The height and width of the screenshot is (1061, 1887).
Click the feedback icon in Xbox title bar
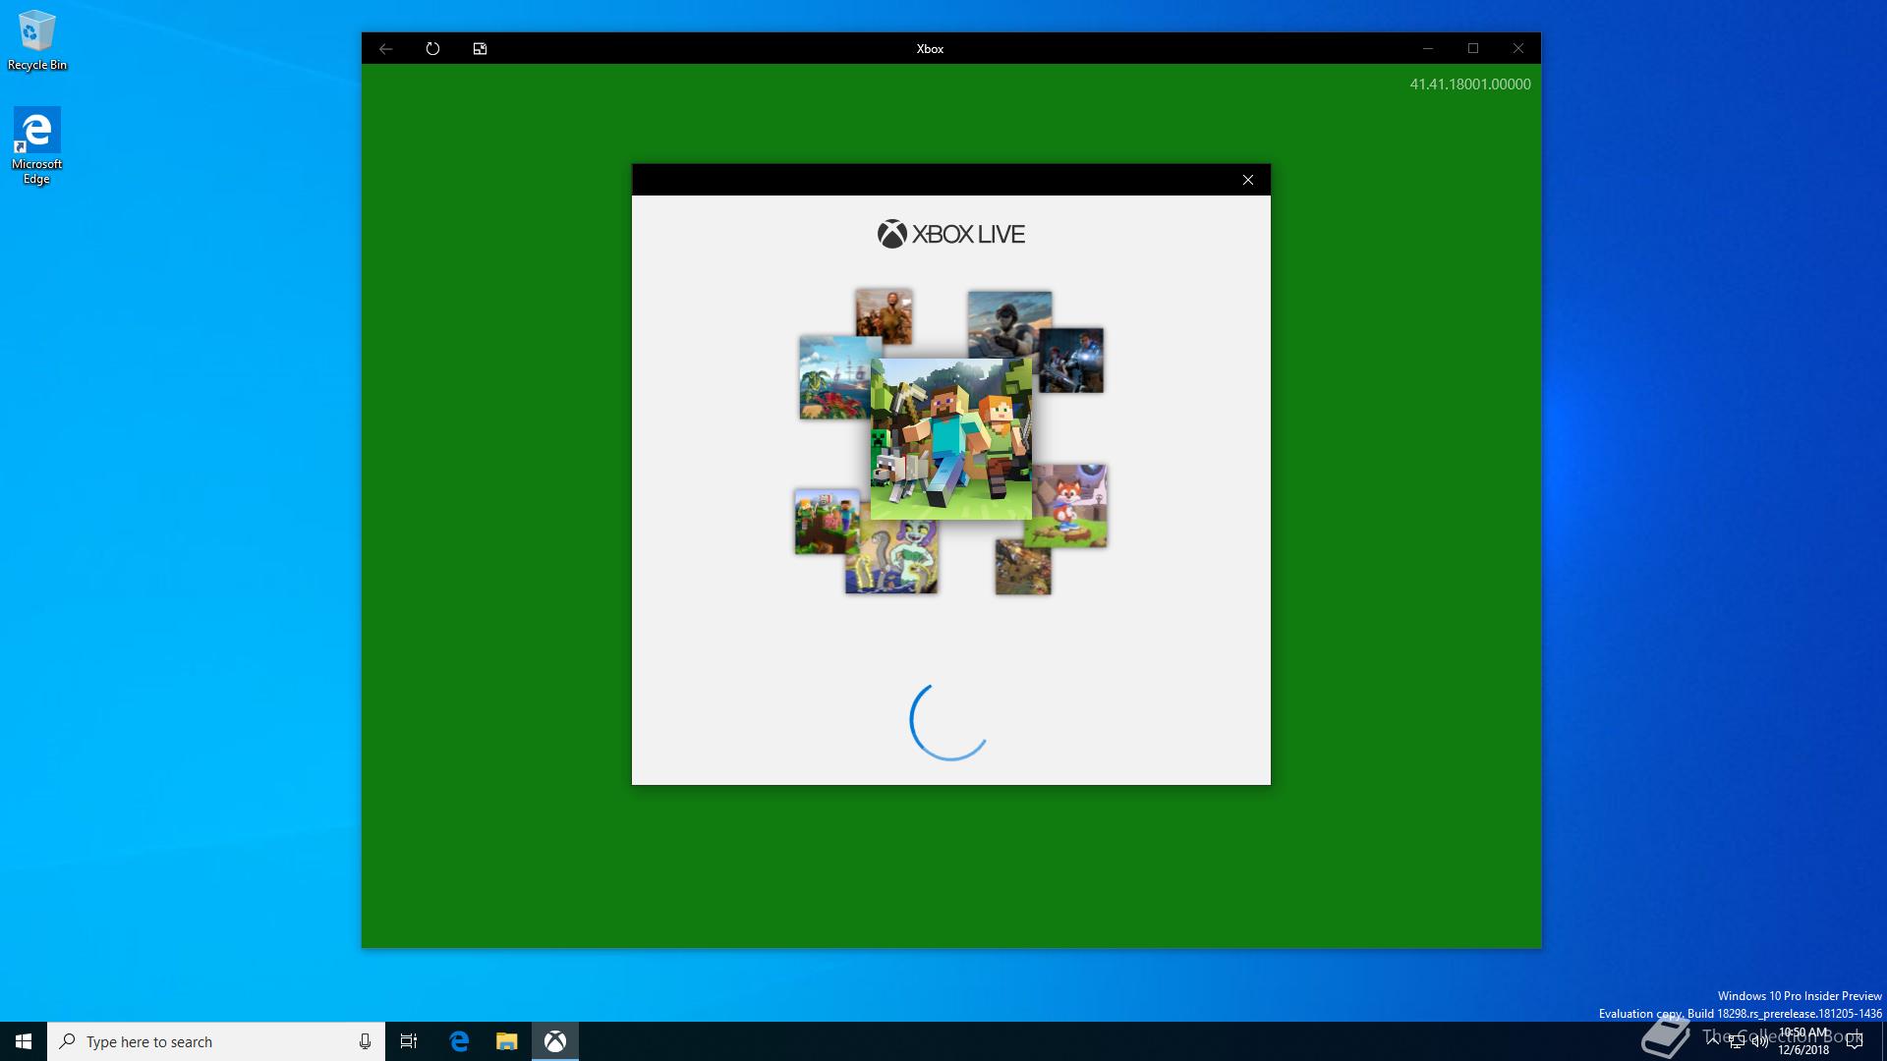(480, 48)
